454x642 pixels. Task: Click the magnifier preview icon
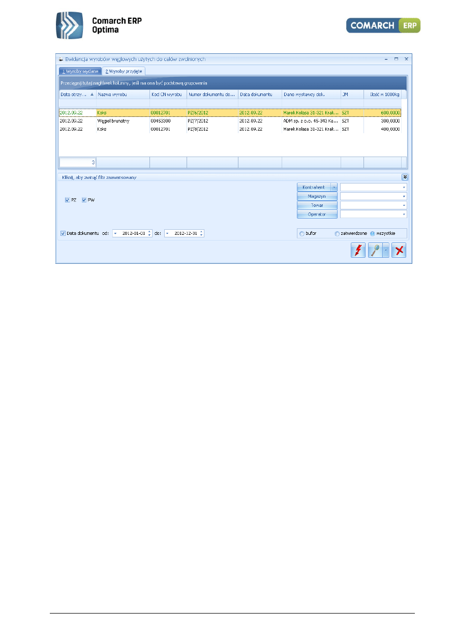(x=375, y=251)
